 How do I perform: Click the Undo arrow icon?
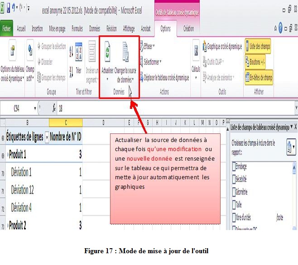click(13, 8)
